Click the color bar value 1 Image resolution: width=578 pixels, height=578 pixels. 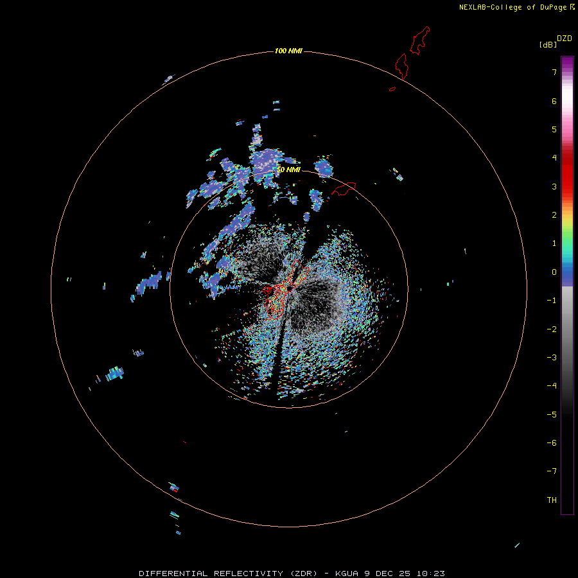pos(554,243)
